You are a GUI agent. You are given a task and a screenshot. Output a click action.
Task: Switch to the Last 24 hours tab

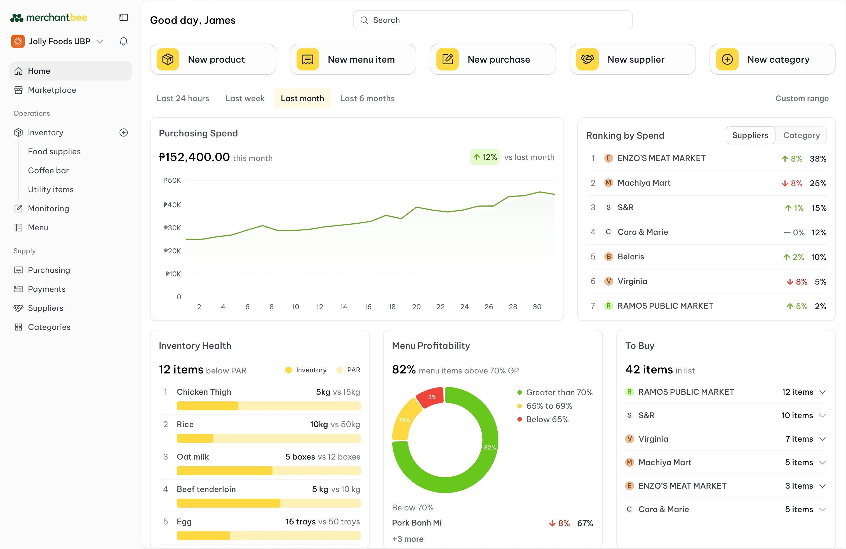[x=183, y=98]
